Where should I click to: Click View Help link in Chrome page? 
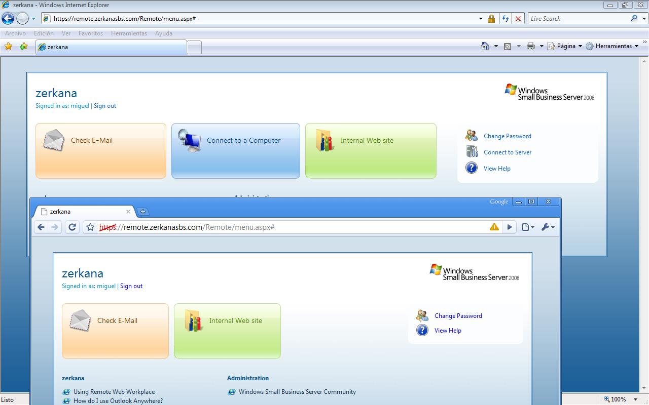pyautogui.click(x=448, y=331)
